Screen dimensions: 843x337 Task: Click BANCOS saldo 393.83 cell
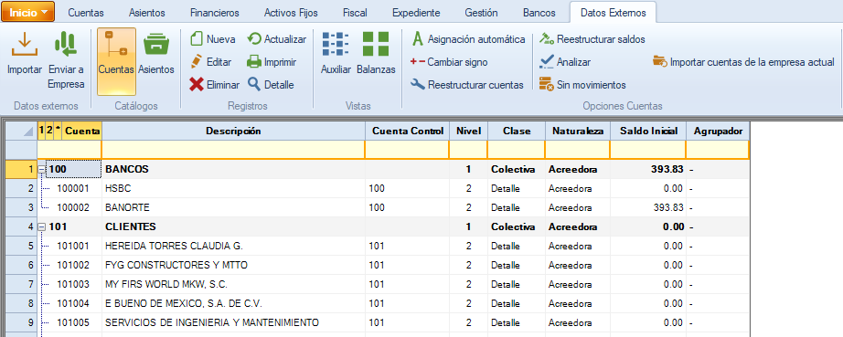[648, 170]
